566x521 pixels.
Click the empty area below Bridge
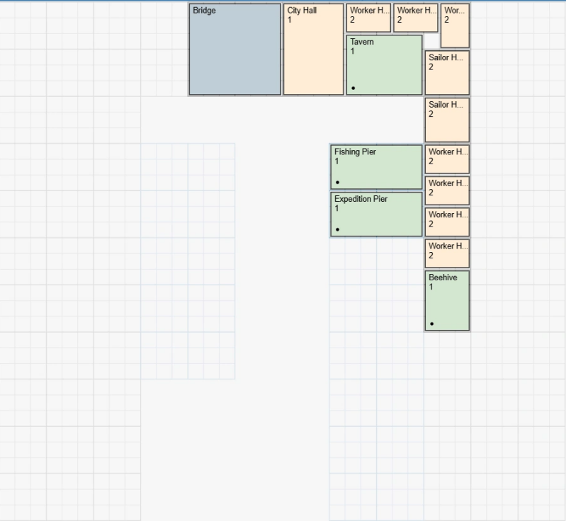pos(235,119)
